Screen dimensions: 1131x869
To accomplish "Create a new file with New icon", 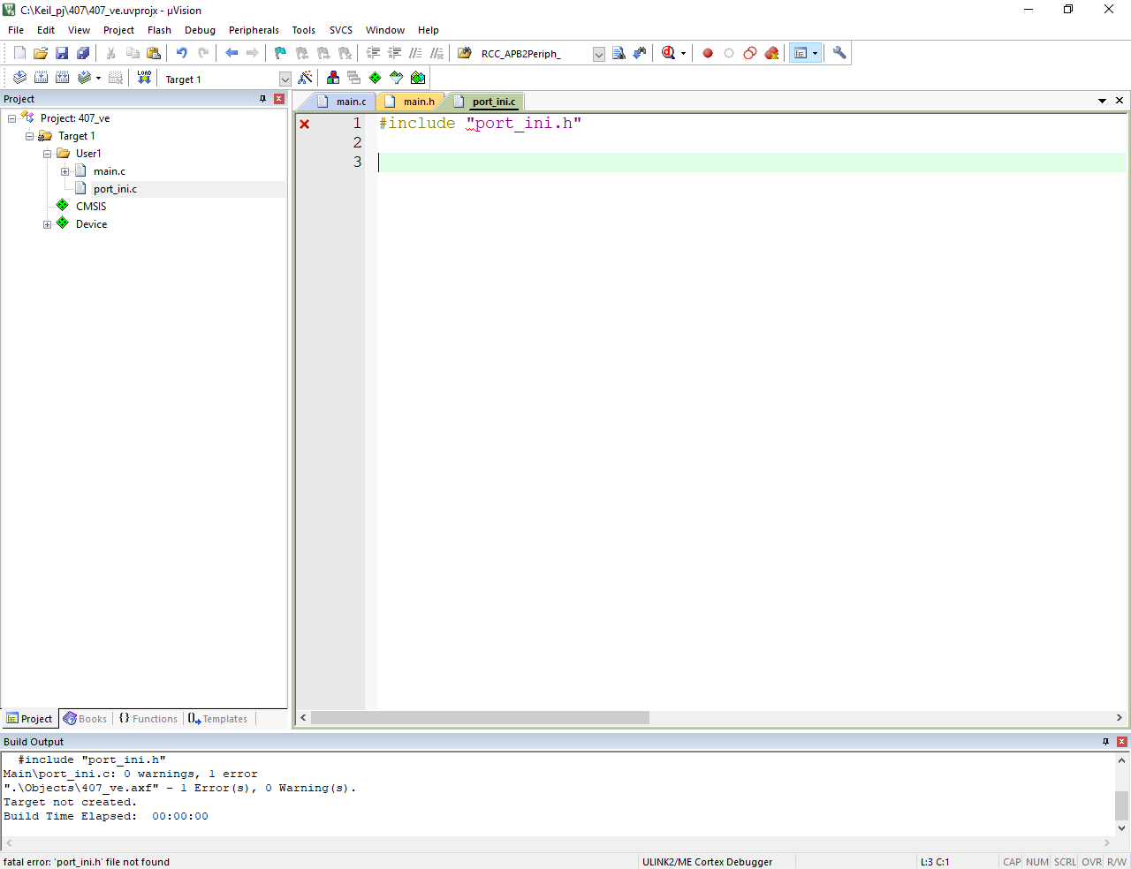I will [19, 53].
